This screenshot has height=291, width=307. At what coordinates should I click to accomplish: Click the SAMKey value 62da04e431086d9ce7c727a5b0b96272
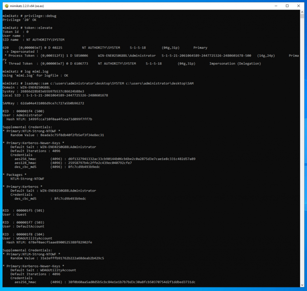[x=52, y=103]
